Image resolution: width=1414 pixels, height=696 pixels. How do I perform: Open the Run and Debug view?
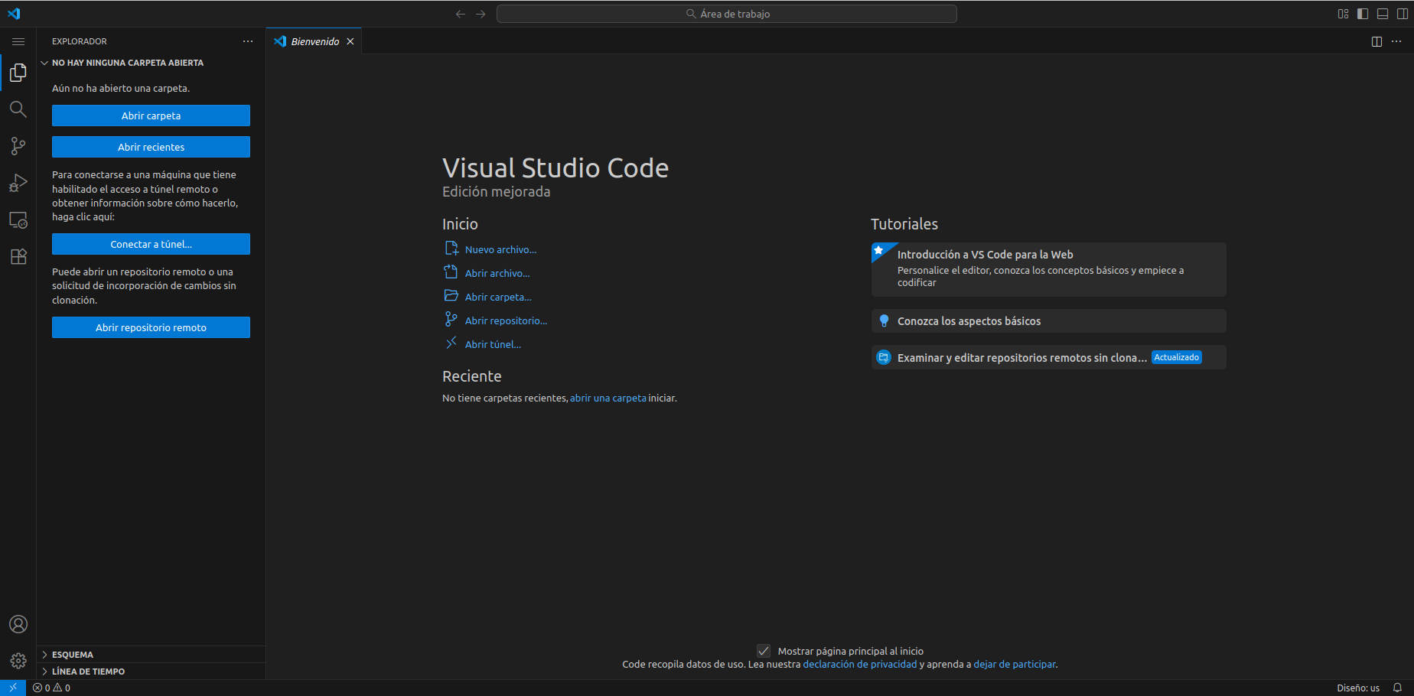[x=18, y=183]
